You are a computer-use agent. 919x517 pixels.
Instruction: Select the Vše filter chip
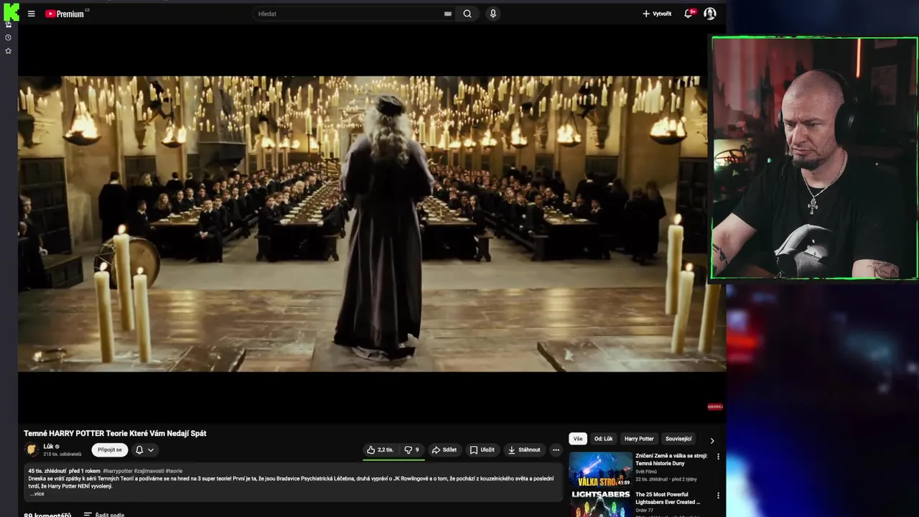click(578, 439)
